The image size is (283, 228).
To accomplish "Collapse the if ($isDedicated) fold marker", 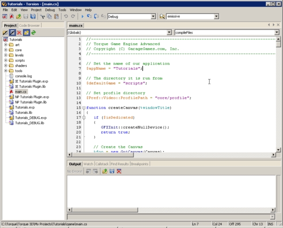I will [84, 118].
